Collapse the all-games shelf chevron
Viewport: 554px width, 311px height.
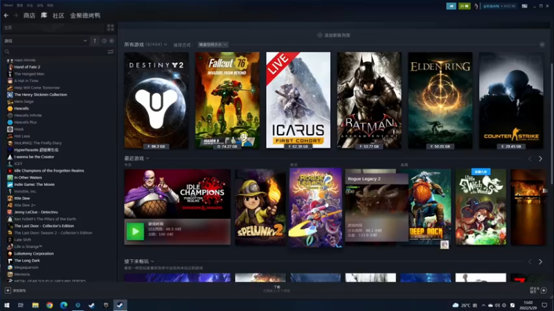(542, 45)
